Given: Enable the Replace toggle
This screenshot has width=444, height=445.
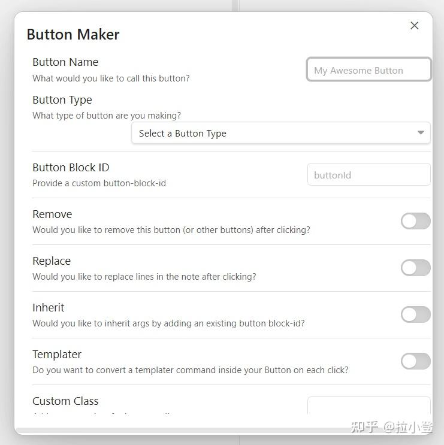Looking at the screenshot, I should 415,268.
